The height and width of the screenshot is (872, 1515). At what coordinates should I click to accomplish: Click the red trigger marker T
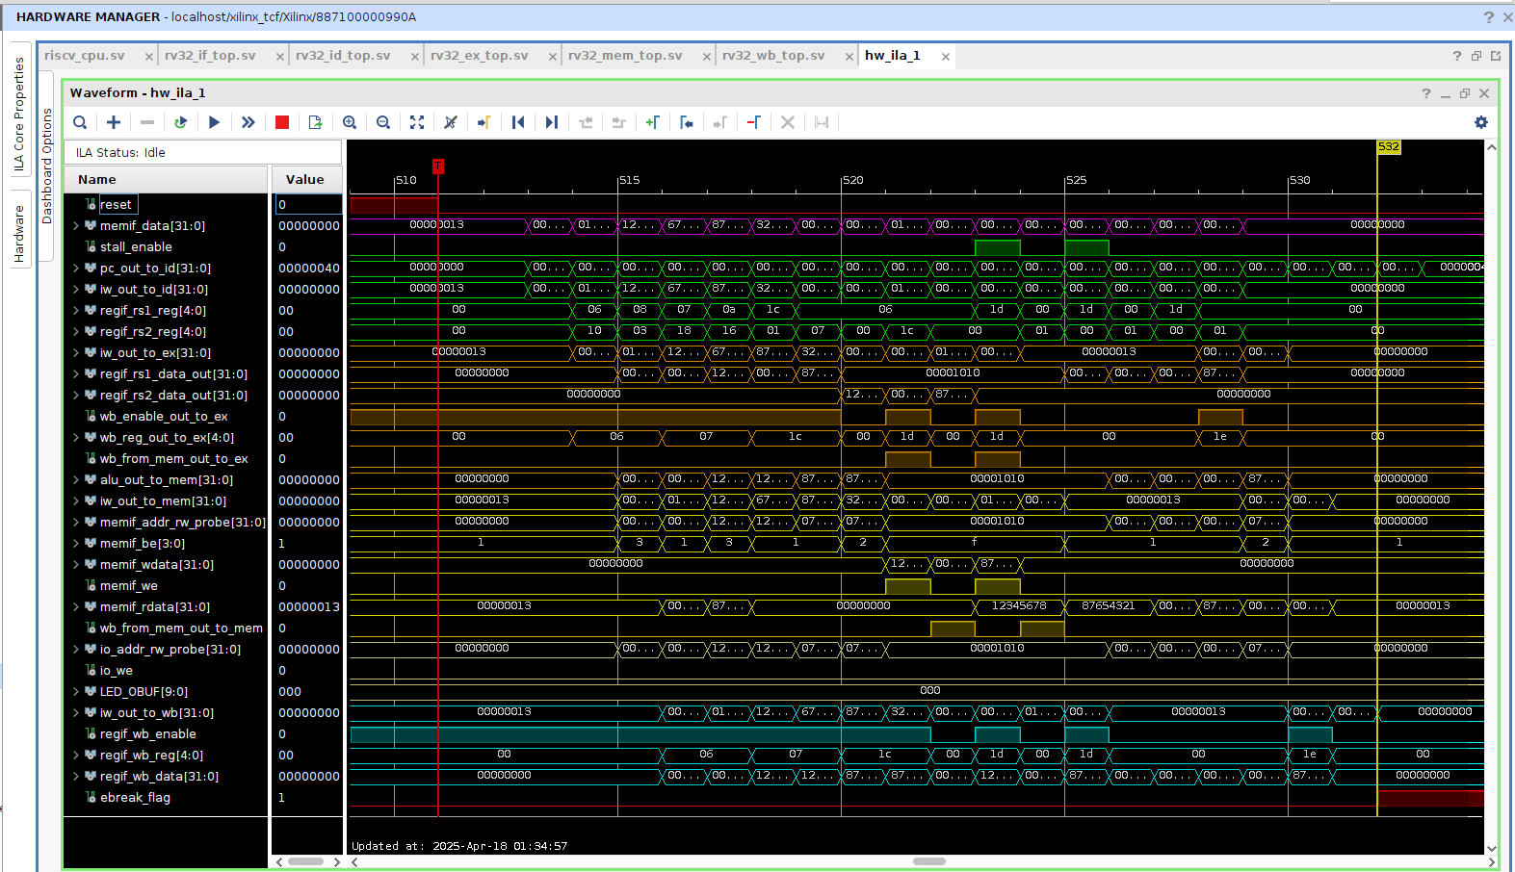pos(438,167)
